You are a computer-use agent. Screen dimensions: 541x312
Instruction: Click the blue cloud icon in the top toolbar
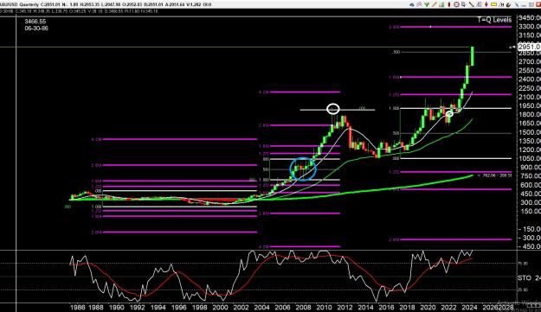(412, 4)
